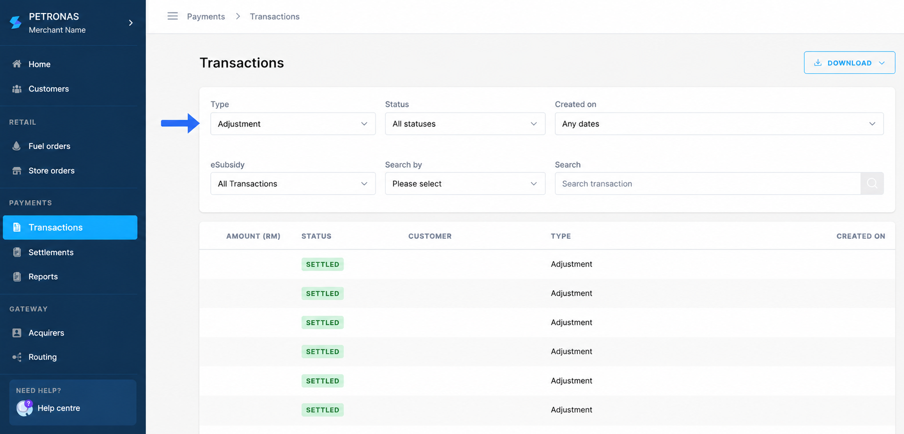The width and height of the screenshot is (904, 434).
Task: Click the Acquirers icon in sidebar
Action: pos(17,333)
